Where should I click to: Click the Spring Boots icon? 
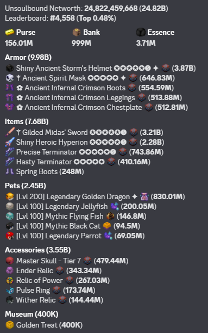tap(10, 171)
